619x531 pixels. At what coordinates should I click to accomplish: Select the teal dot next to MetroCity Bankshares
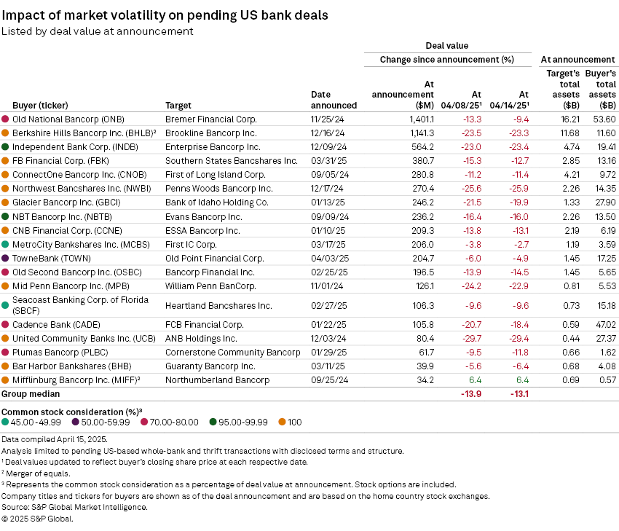[6, 245]
